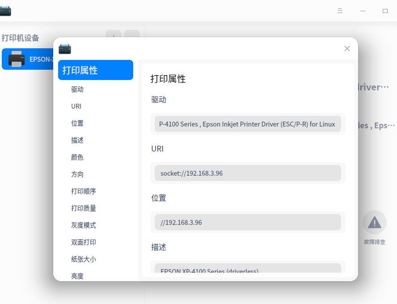Image resolution: width=397 pixels, height=304 pixels.
Task: Click the printer logo in the title bar
Action: click(x=6, y=10)
